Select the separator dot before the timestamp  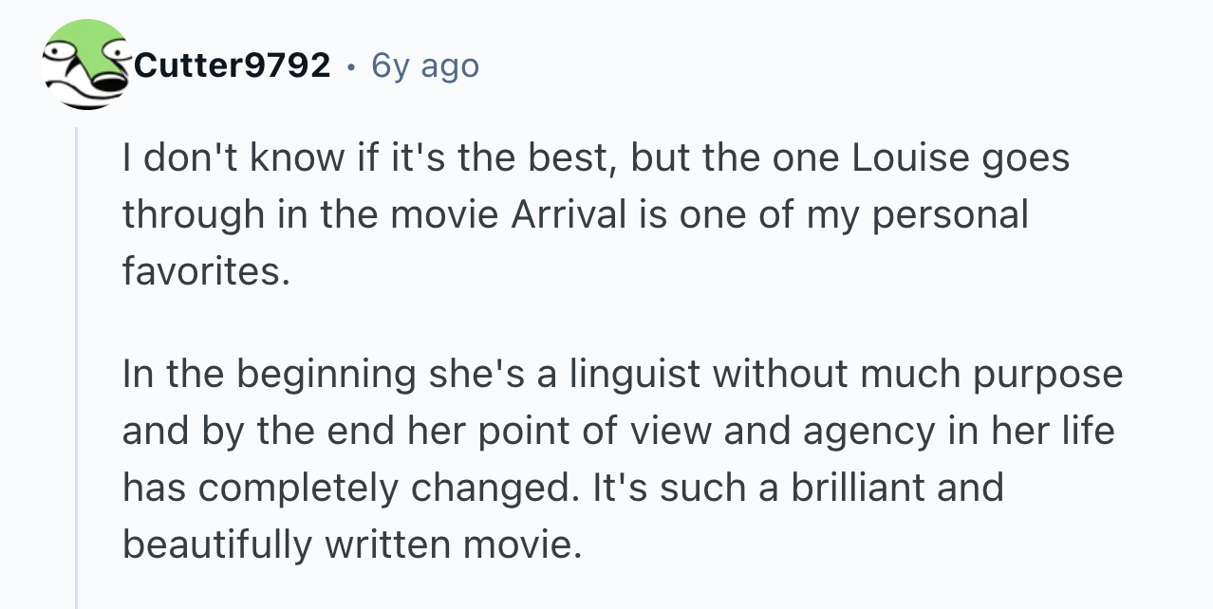point(351,66)
